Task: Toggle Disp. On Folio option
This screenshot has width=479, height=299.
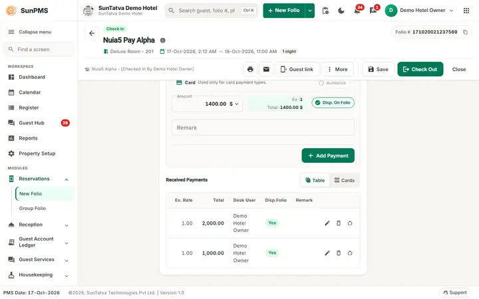Action: (333, 103)
